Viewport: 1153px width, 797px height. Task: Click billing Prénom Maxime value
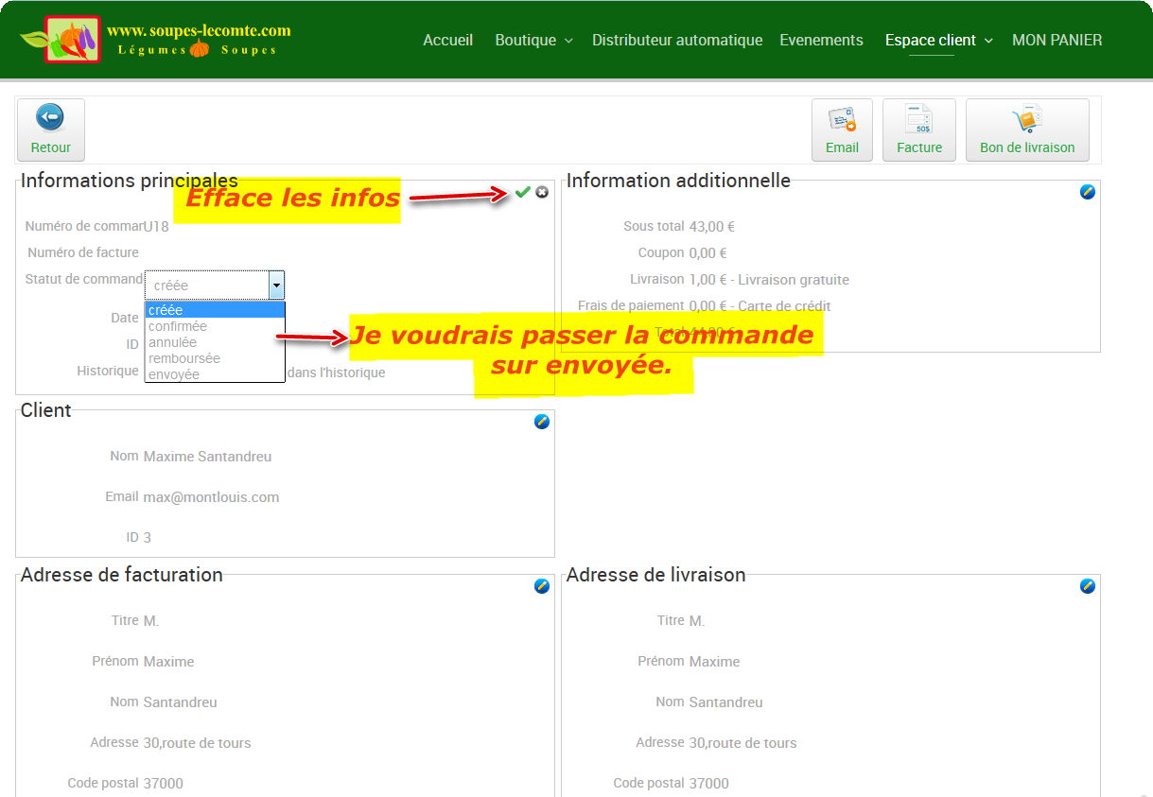tap(168, 662)
